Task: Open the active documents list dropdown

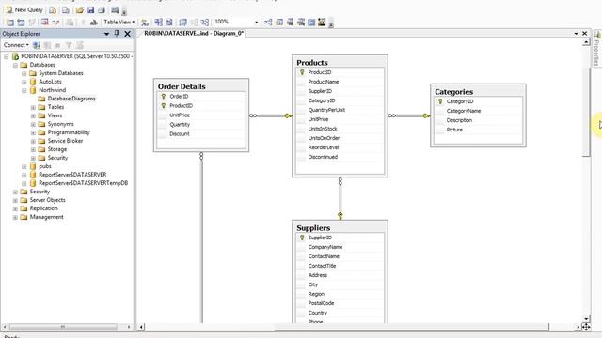Action: (x=576, y=34)
